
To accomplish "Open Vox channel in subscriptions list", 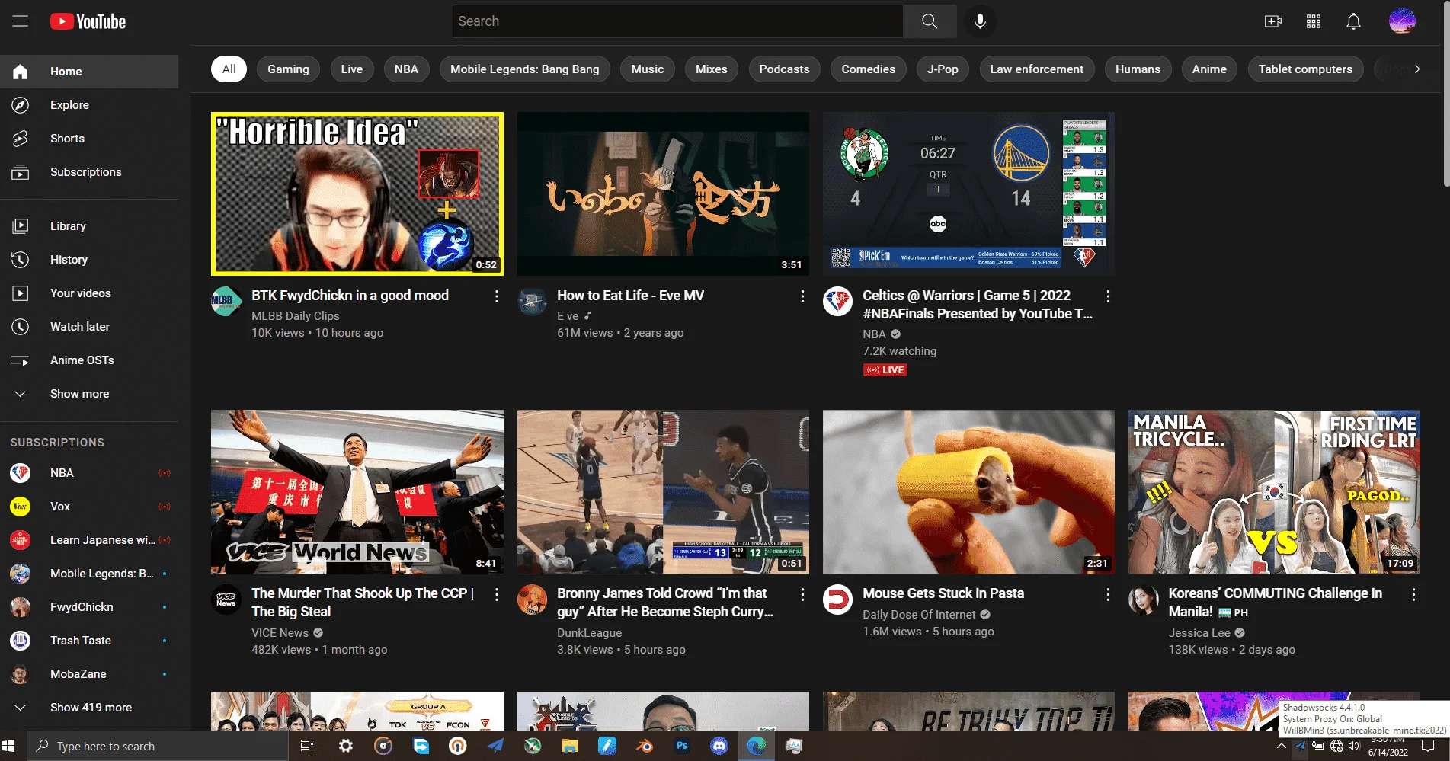I will click(89, 507).
